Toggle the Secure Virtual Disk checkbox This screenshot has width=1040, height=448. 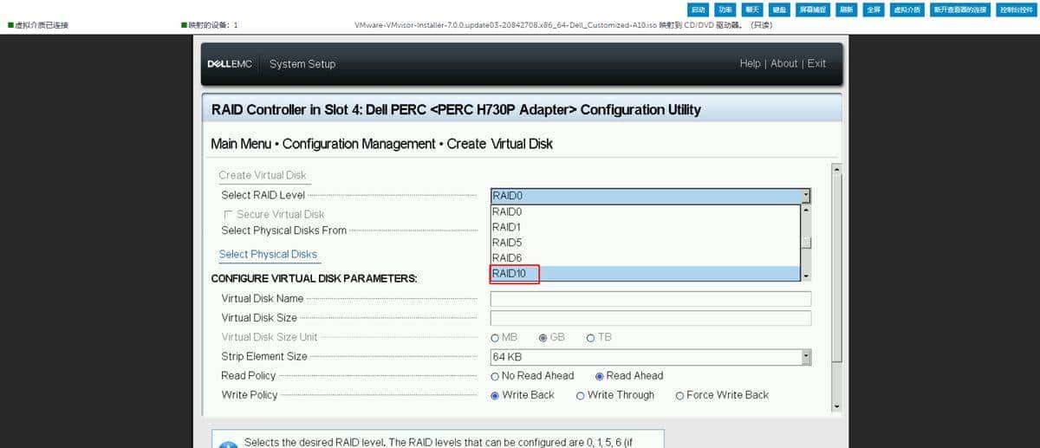229,214
